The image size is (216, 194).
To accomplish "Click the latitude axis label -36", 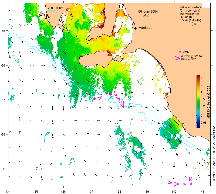I will coord(3,65).
